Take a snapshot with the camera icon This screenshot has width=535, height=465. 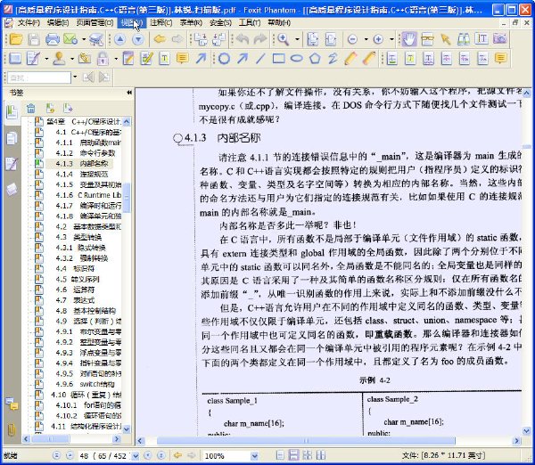tap(499, 38)
